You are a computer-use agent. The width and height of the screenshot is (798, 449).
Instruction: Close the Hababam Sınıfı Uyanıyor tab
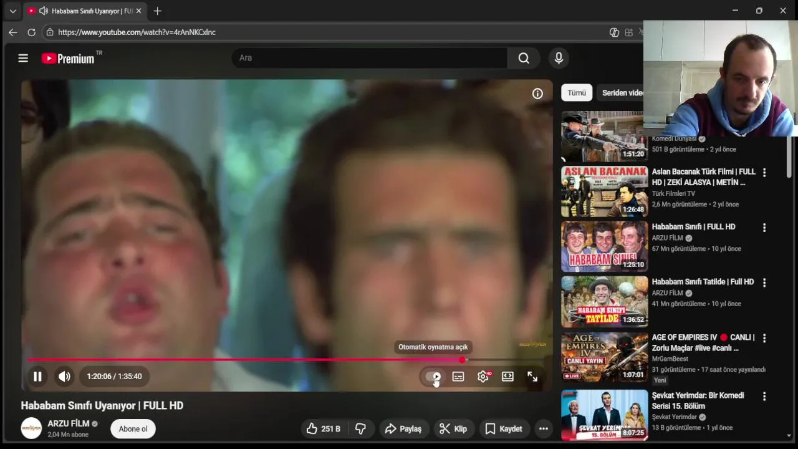138,11
